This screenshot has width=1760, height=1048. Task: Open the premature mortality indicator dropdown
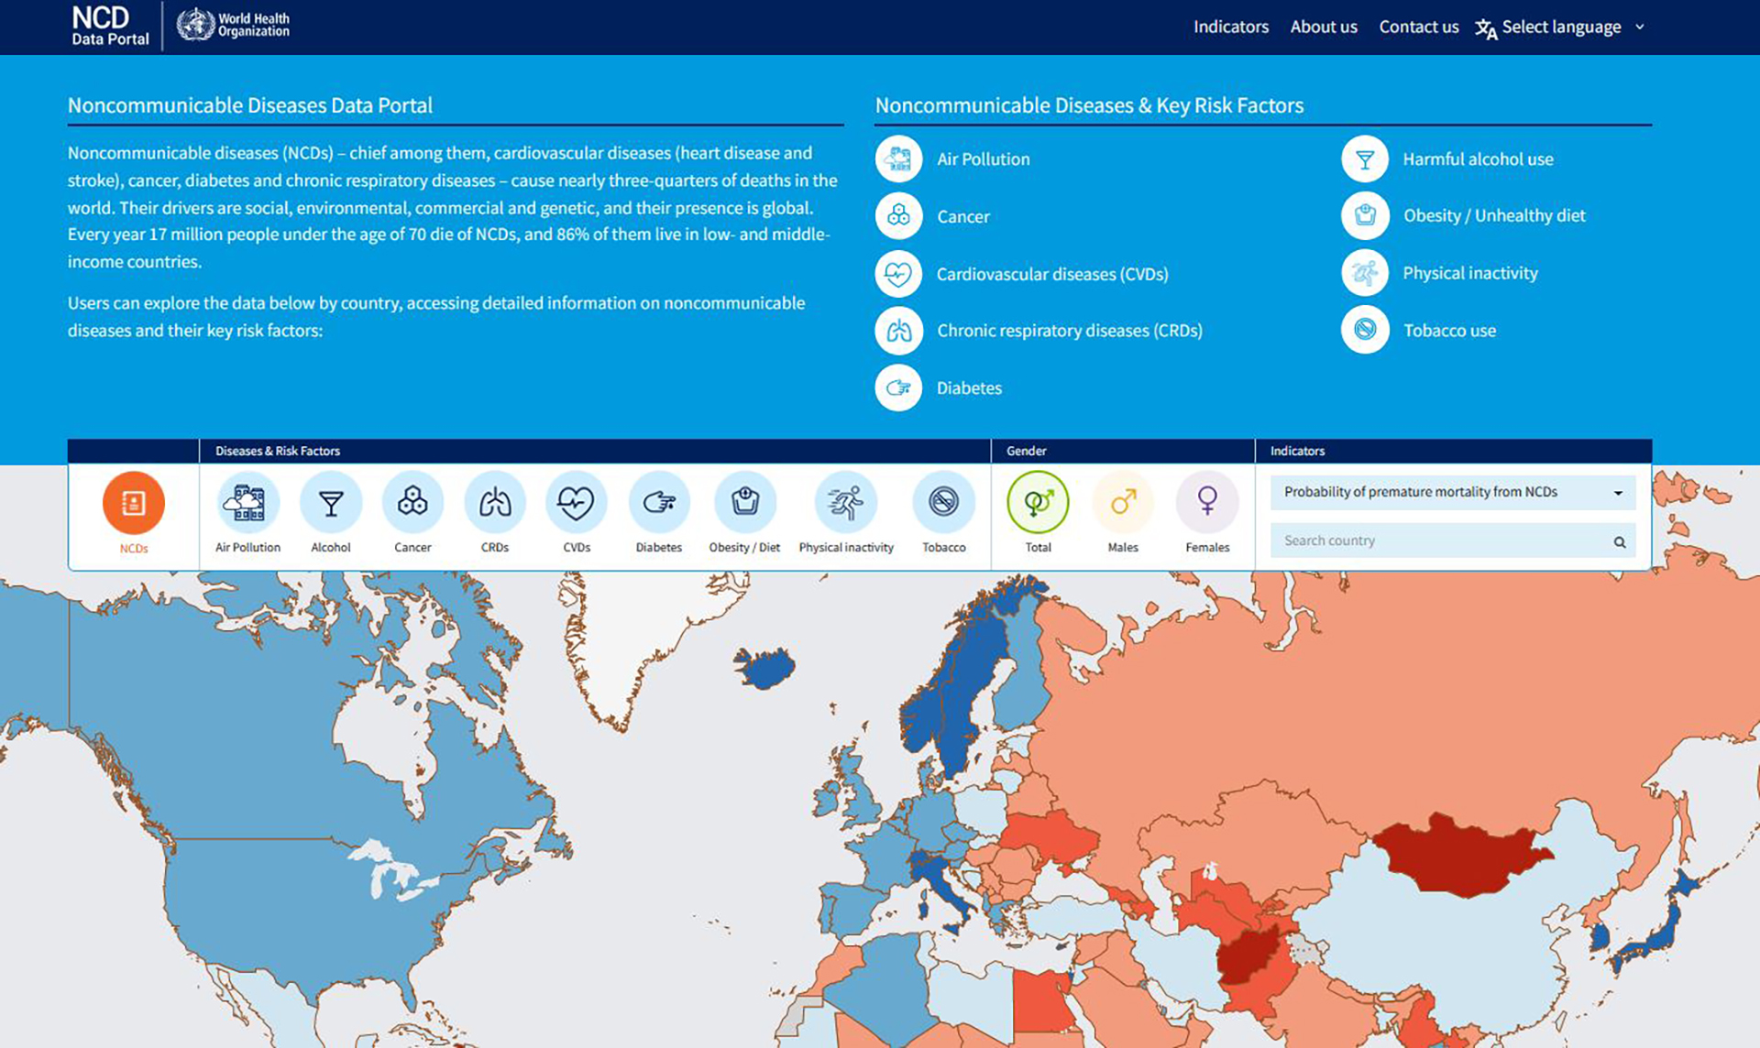(x=1452, y=492)
